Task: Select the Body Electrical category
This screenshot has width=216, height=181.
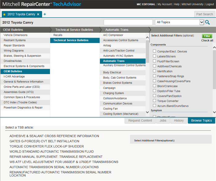Action: coord(123,73)
